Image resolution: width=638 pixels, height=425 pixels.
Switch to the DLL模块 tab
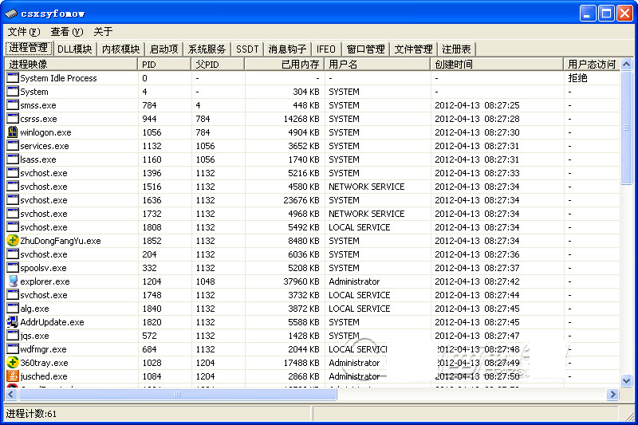[x=75, y=49]
